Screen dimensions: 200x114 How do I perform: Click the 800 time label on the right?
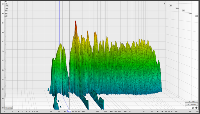[x=196, y=16]
